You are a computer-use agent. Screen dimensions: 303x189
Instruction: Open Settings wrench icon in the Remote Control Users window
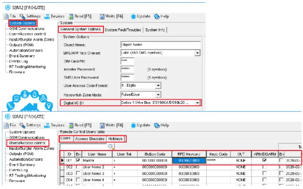tap(22, 125)
